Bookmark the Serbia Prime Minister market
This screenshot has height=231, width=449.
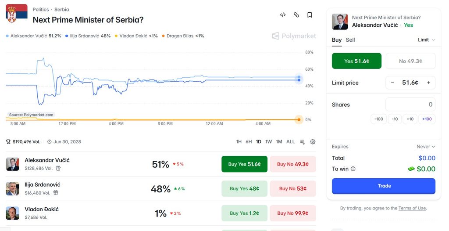coord(310,15)
